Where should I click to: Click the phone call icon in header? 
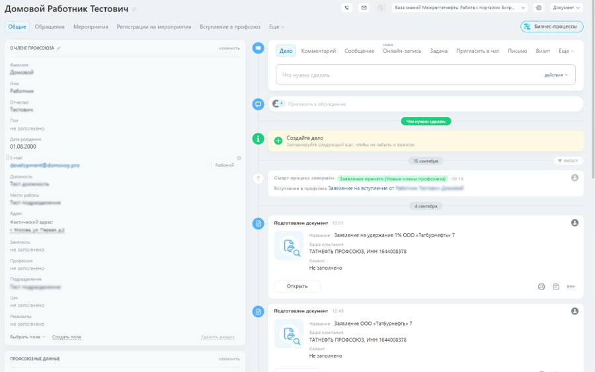(347, 7)
